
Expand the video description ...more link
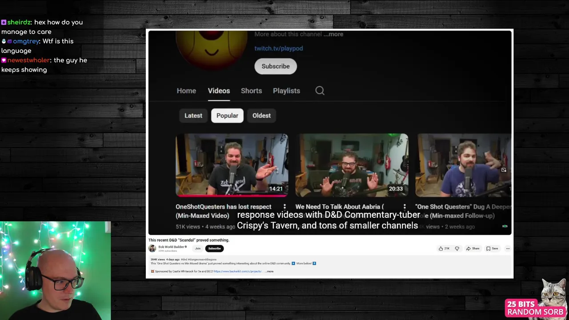click(x=269, y=271)
